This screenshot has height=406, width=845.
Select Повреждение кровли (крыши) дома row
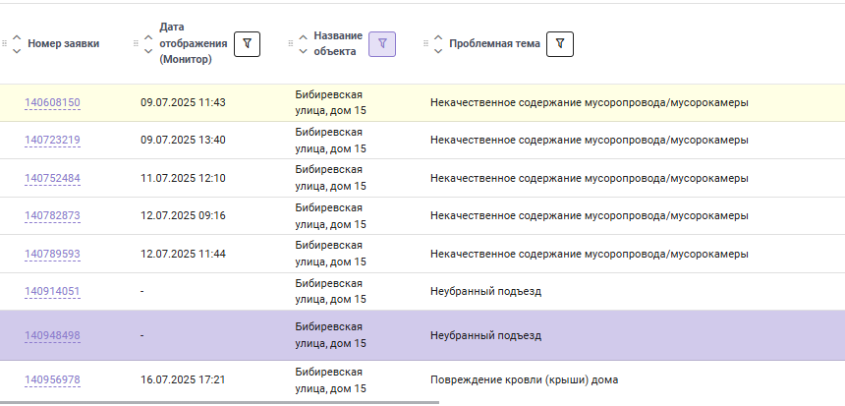tap(422, 380)
